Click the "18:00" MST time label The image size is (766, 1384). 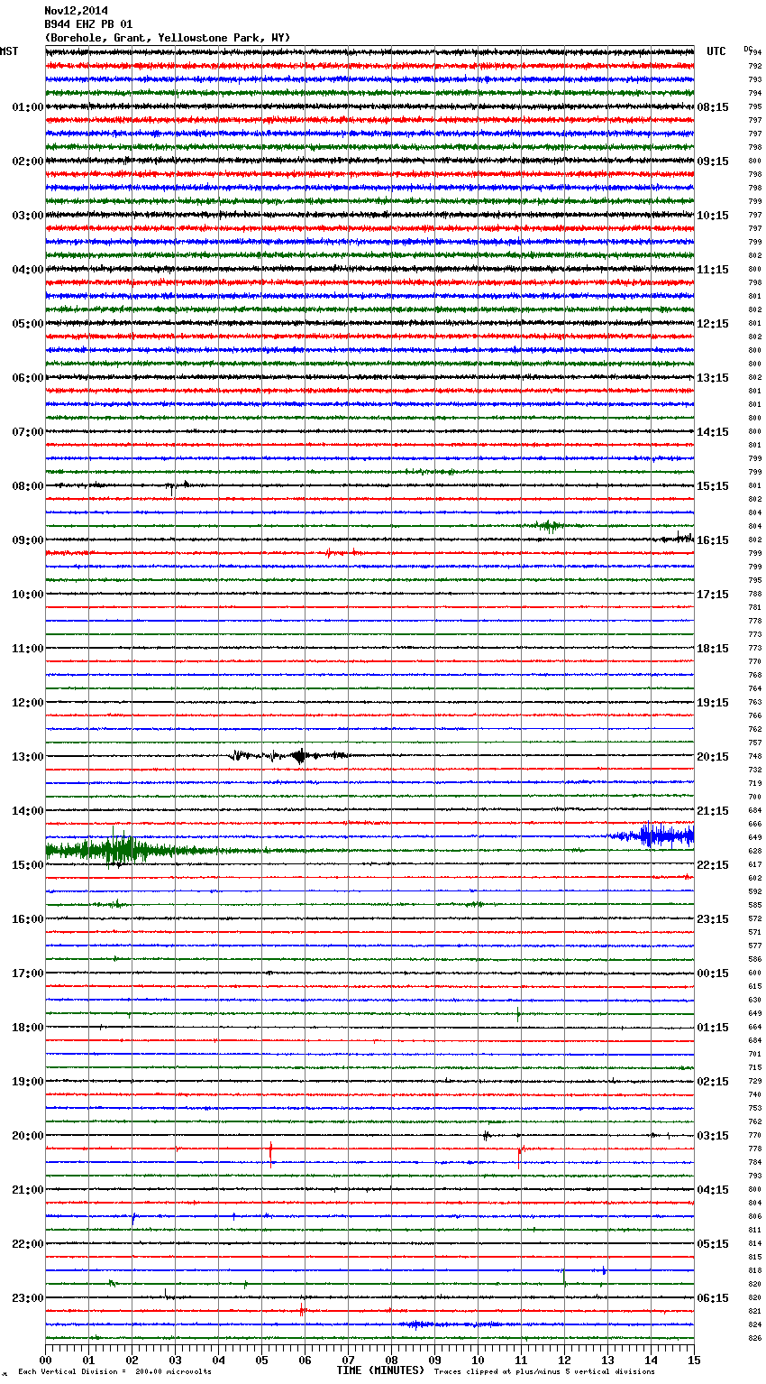[28, 1028]
